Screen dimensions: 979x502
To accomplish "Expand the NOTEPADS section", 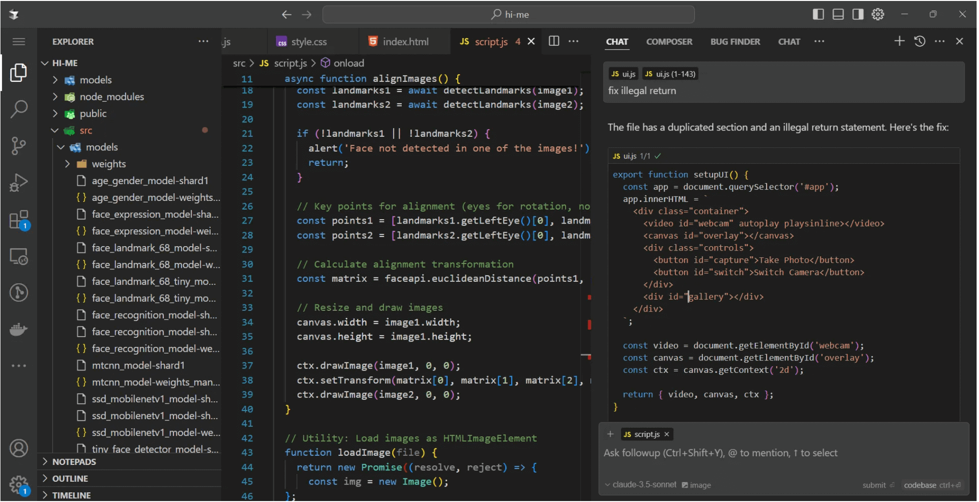I will coord(129,462).
